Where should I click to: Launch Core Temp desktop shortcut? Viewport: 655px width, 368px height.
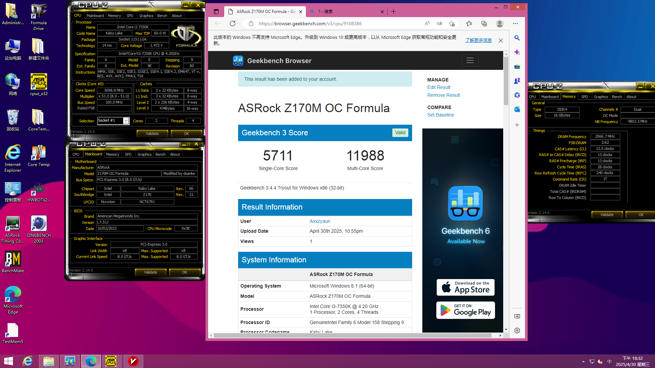point(39,156)
